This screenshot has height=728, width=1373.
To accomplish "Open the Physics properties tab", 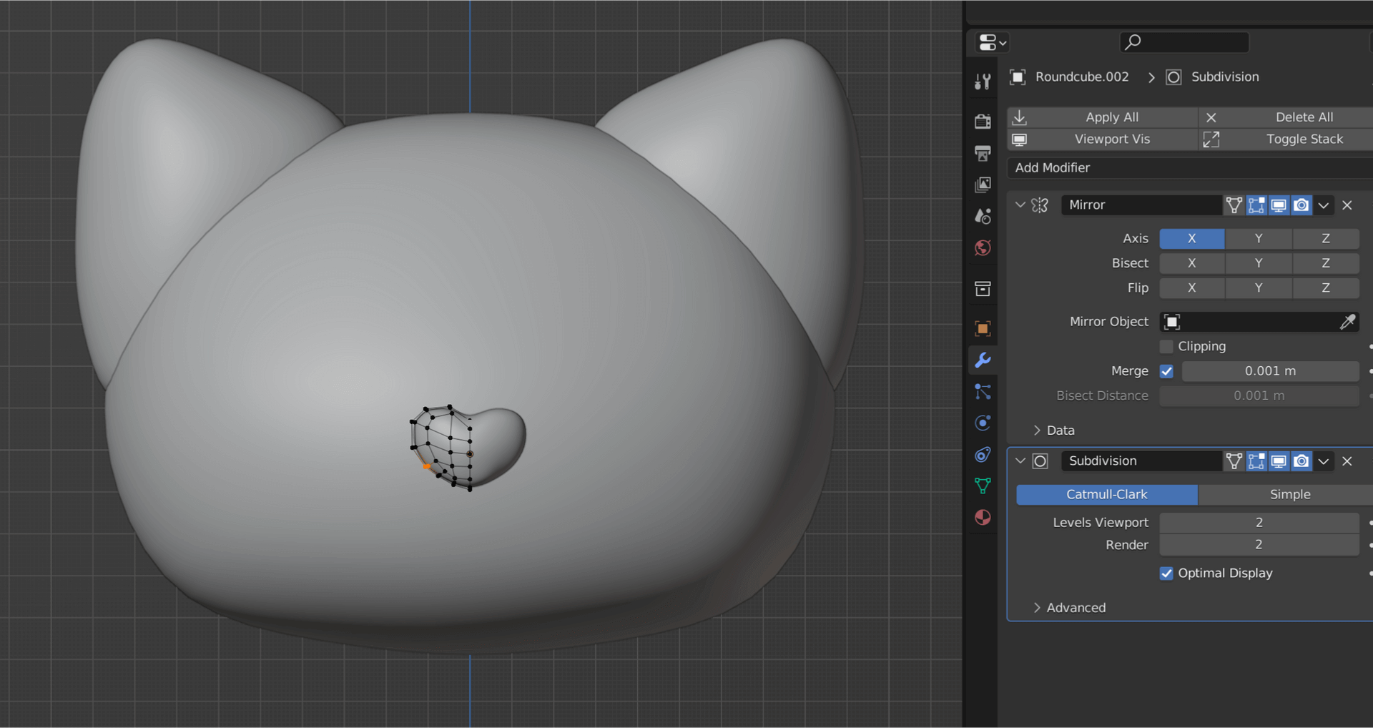I will click(983, 423).
